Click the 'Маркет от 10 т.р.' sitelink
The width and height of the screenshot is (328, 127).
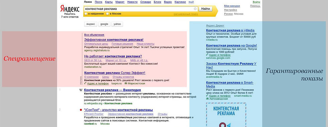point(116,61)
